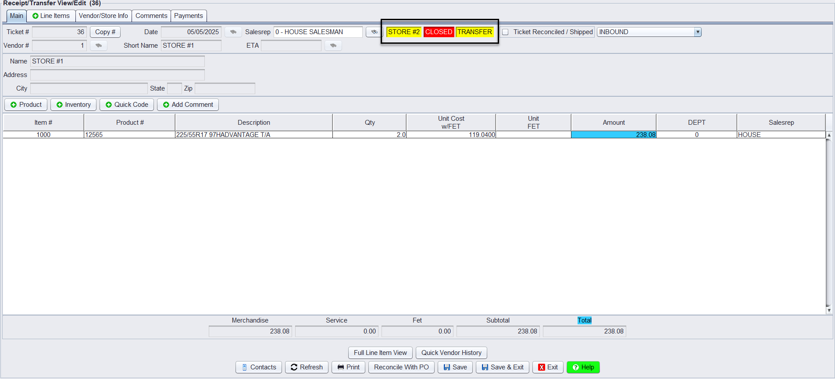This screenshot has width=835, height=379.
Task: Select the highlighted Amount cell 238.08
Action: coord(614,135)
